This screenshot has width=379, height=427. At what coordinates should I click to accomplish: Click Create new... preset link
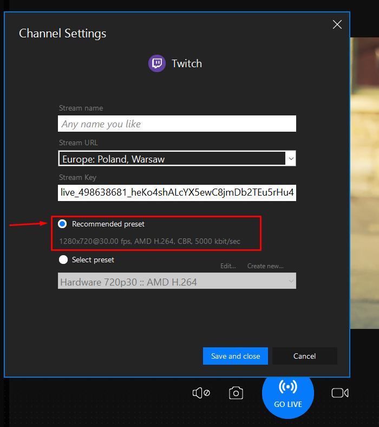coord(265,266)
